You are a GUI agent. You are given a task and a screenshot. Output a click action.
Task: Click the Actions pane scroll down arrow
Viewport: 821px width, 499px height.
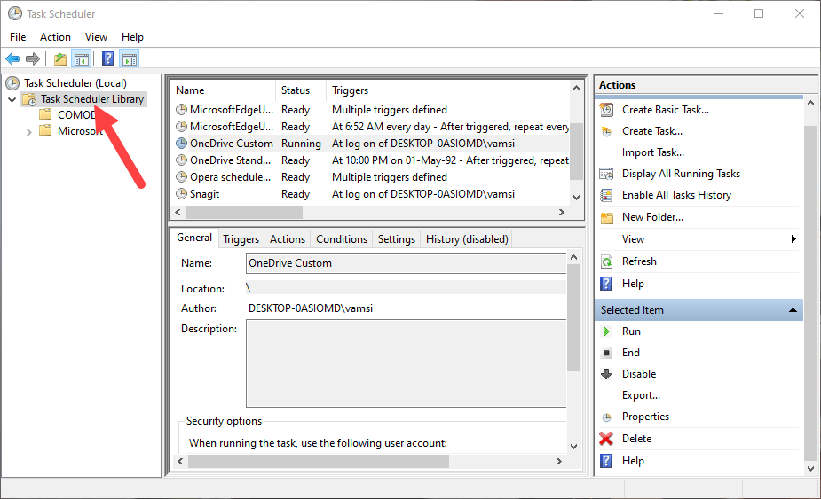(810, 469)
